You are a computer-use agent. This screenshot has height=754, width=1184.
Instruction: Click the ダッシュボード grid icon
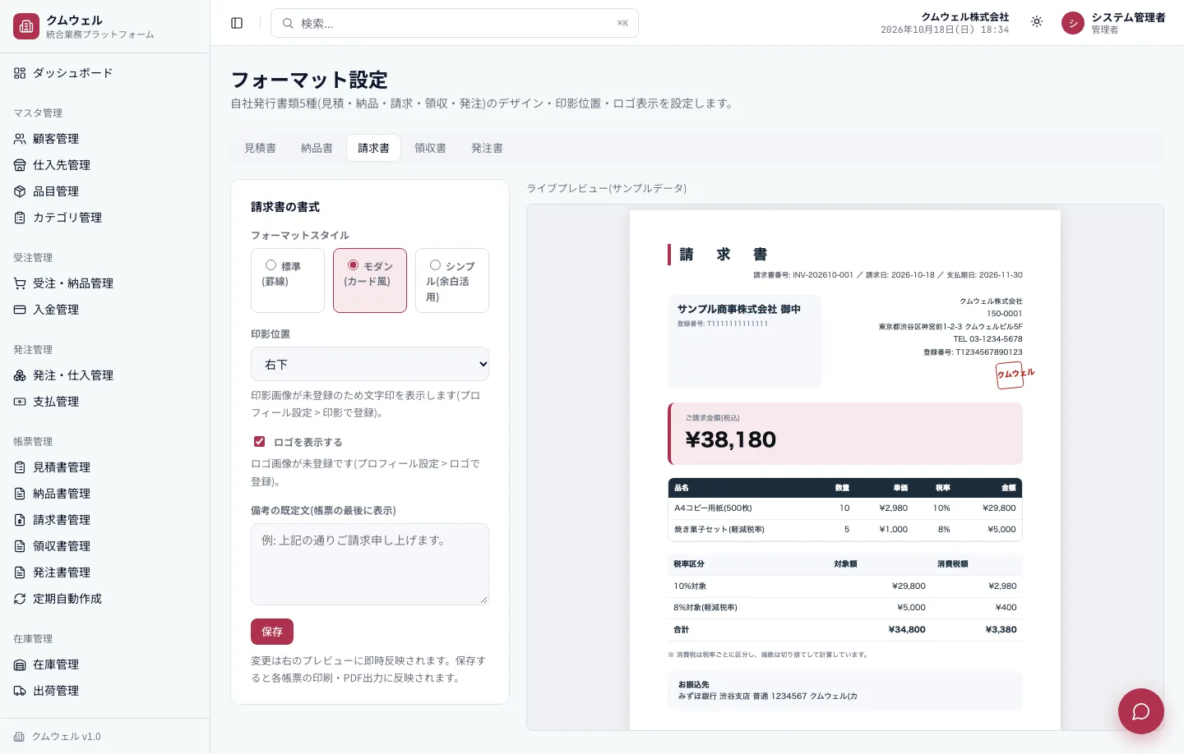pyautogui.click(x=20, y=73)
